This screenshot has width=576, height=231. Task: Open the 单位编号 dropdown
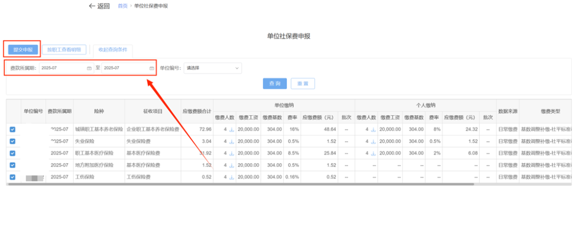[x=212, y=68]
